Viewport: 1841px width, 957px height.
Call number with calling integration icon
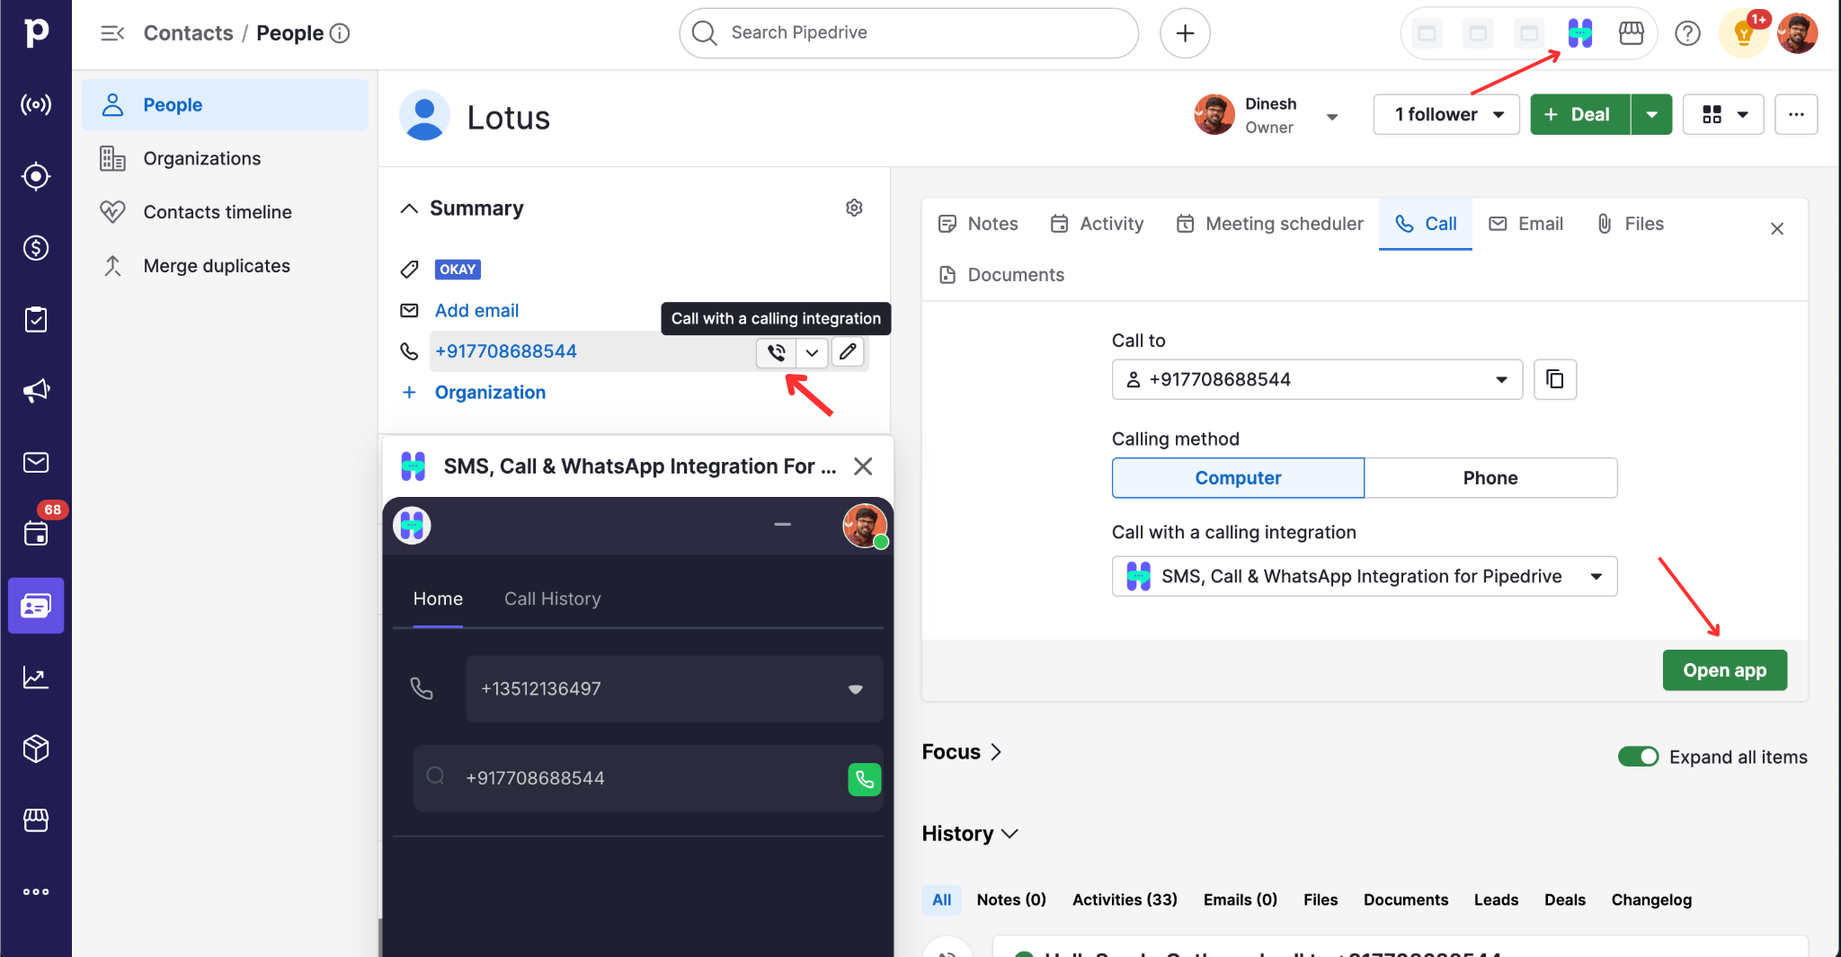777,352
